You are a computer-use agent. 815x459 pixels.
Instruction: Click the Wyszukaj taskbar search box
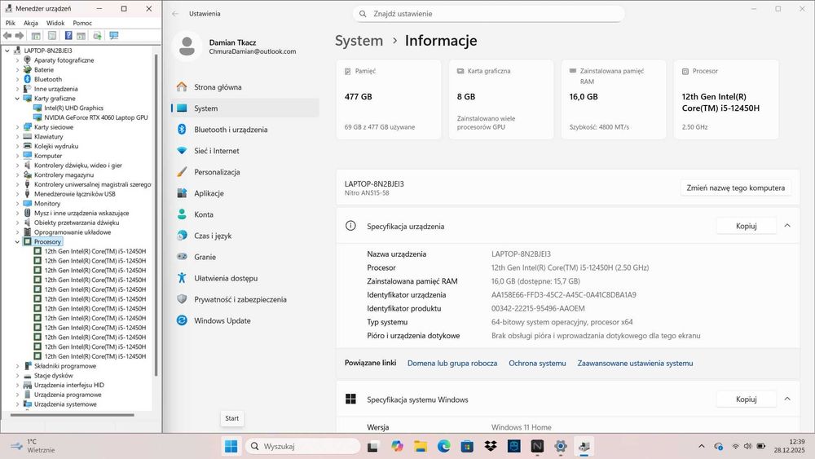click(302, 447)
